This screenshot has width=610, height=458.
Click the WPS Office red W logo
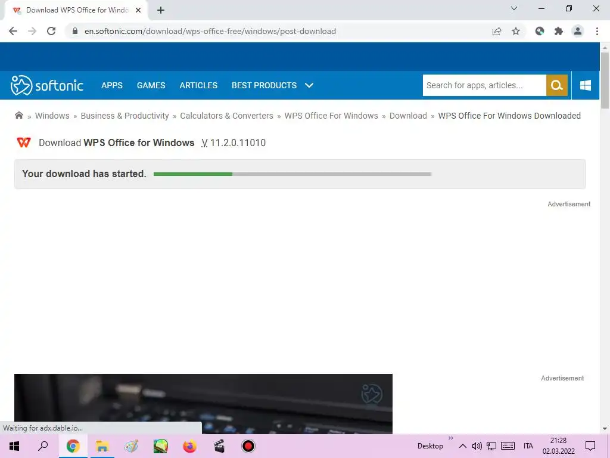point(24,143)
